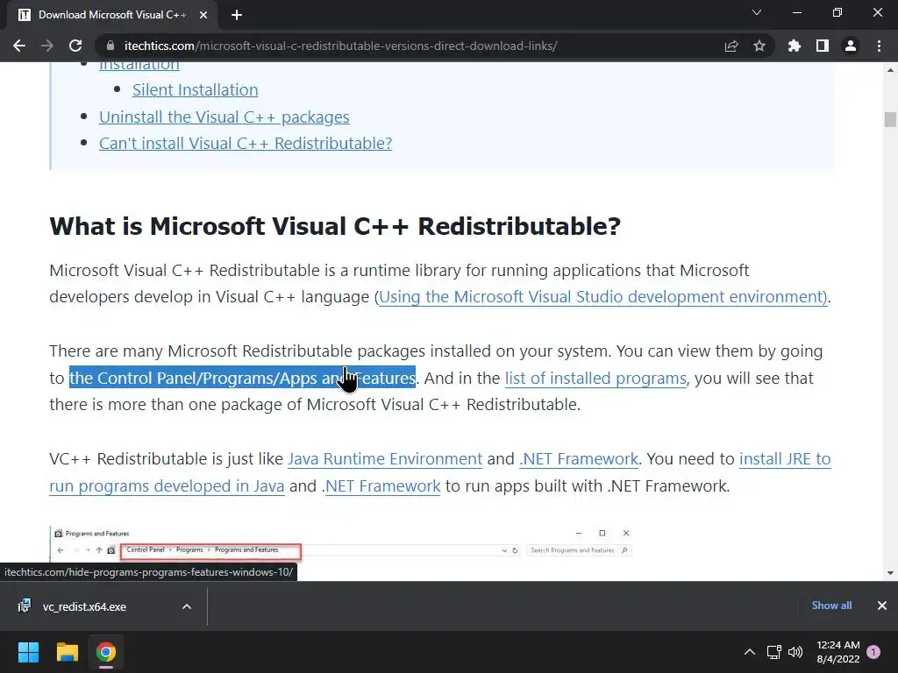Expand vc_redist.x64.exe download options arrow
This screenshot has width=898, height=673.
(x=187, y=606)
